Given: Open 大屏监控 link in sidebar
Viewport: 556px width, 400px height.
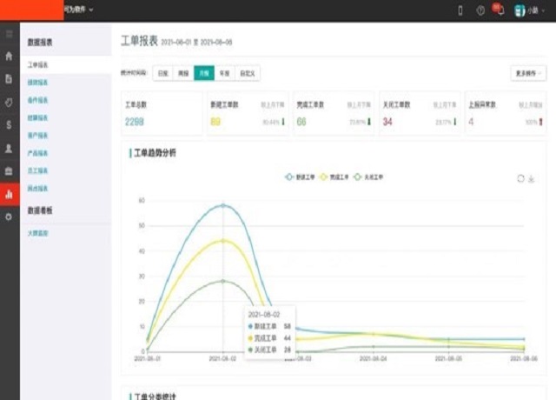Looking at the screenshot, I should coord(39,234).
